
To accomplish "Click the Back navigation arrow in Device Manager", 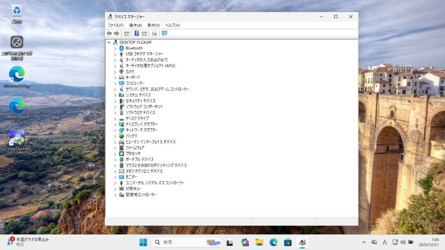I will pos(109,33).
